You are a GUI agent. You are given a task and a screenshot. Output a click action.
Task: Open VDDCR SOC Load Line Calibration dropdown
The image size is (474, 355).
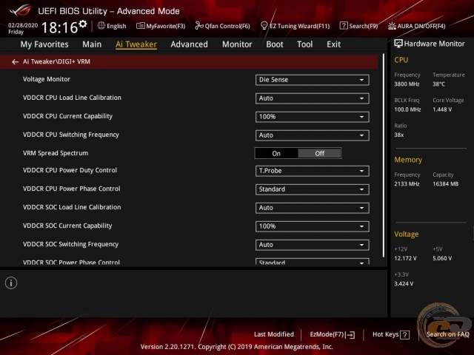point(313,208)
